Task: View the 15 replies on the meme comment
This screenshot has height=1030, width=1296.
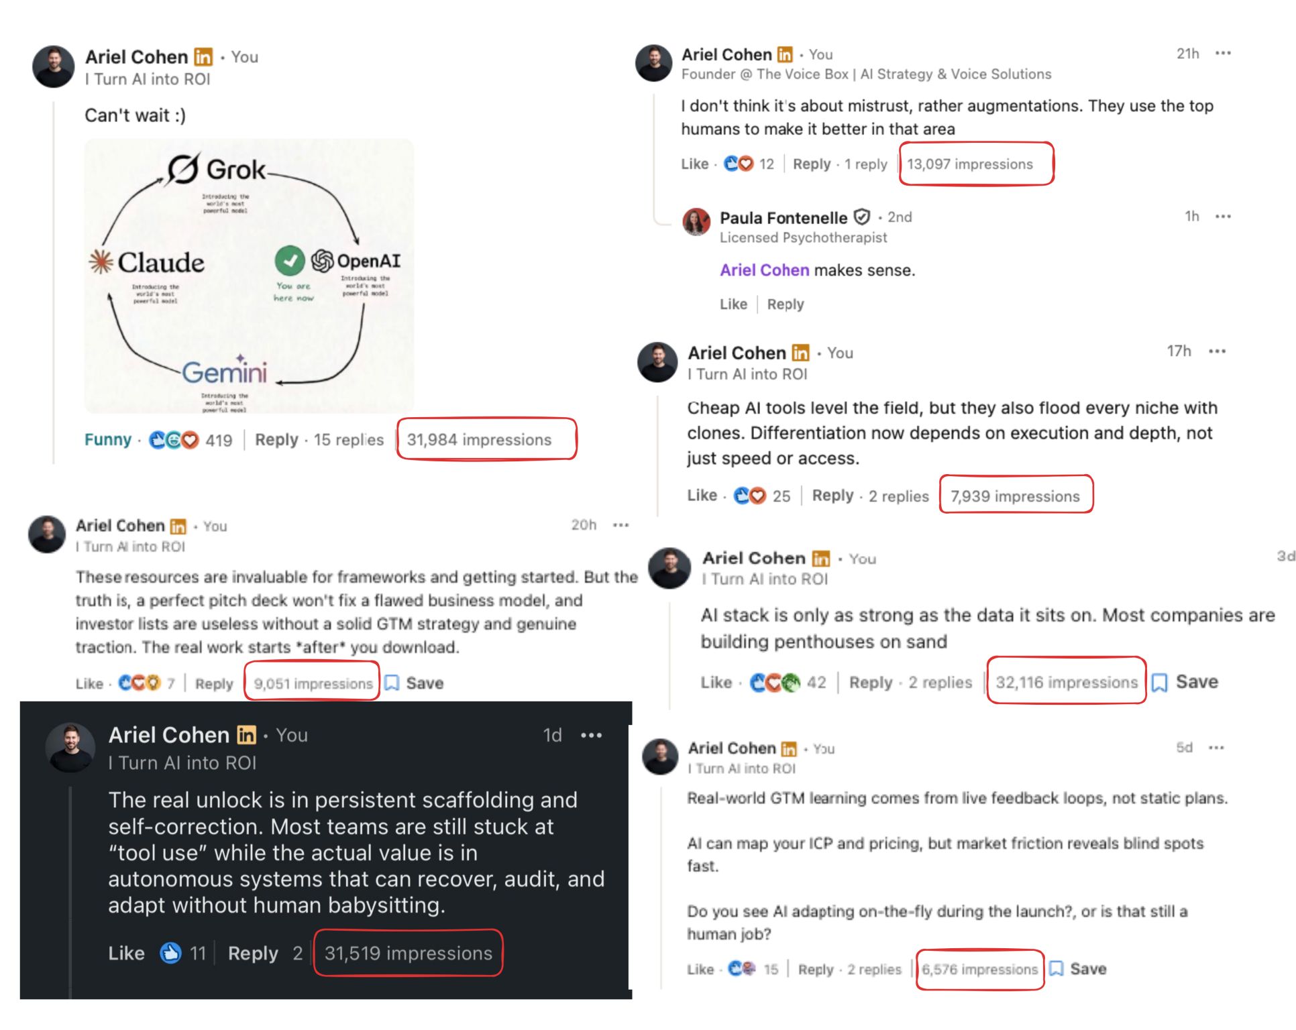Action: coord(349,440)
